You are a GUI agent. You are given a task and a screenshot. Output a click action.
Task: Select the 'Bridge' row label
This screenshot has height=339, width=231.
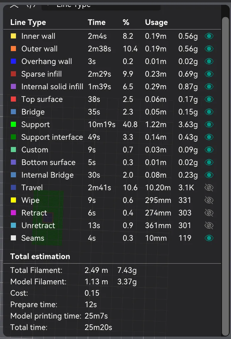coord(33,112)
